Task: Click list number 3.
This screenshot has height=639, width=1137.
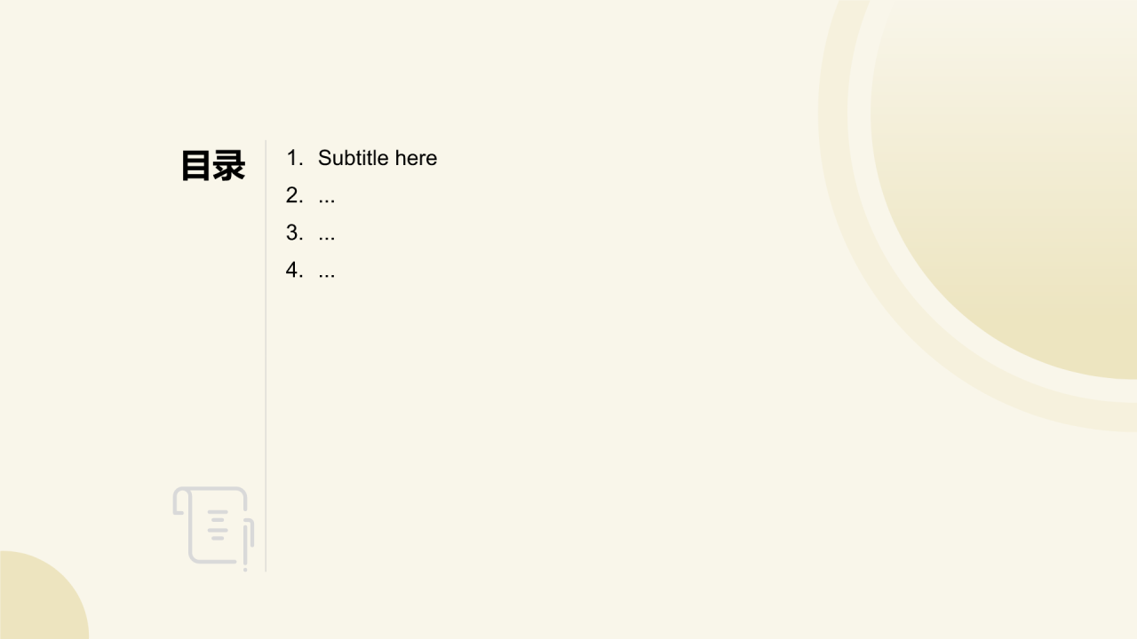Action: point(294,233)
